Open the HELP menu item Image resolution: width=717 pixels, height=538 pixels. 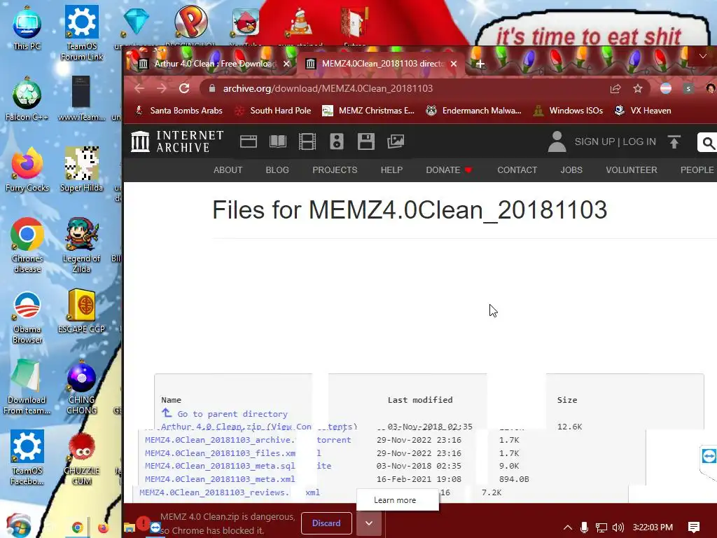click(x=391, y=170)
